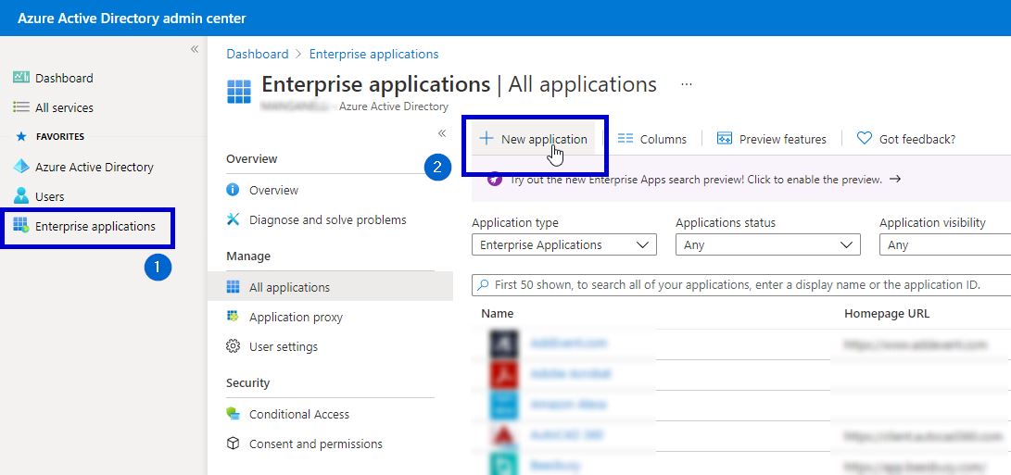1011x475 pixels.
Task: Click the first application's dark logo thumbnail
Action: pyautogui.click(x=503, y=344)
